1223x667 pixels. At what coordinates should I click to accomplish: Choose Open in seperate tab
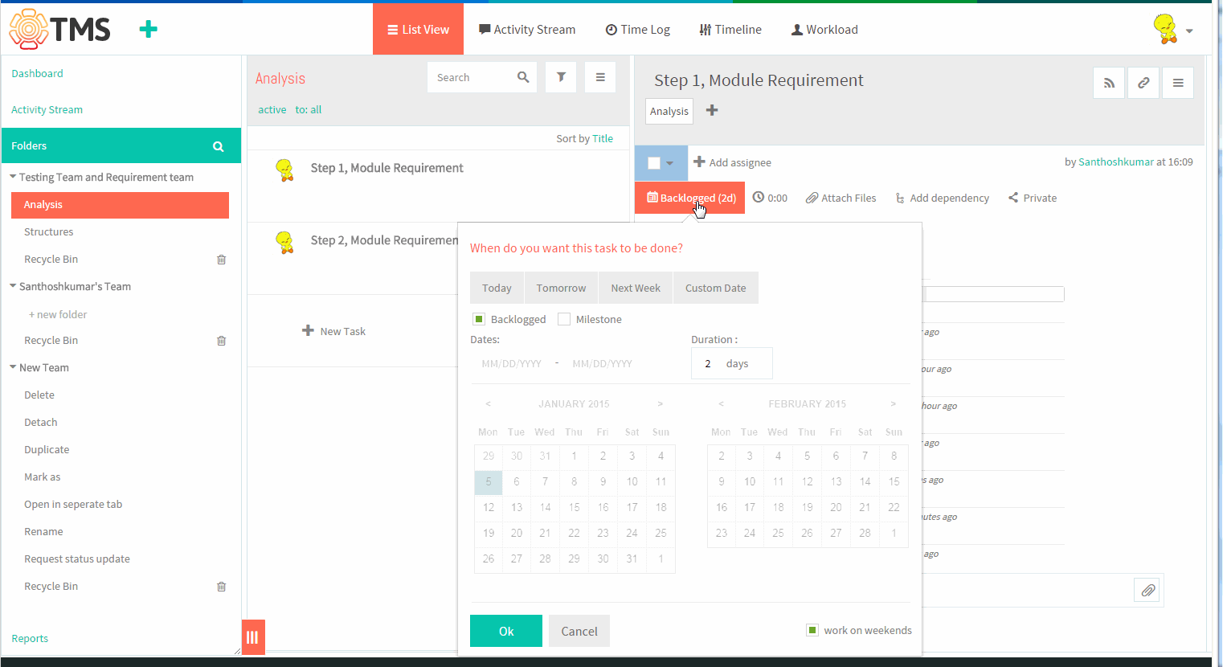pyautogui.click(x=73, y=504)
